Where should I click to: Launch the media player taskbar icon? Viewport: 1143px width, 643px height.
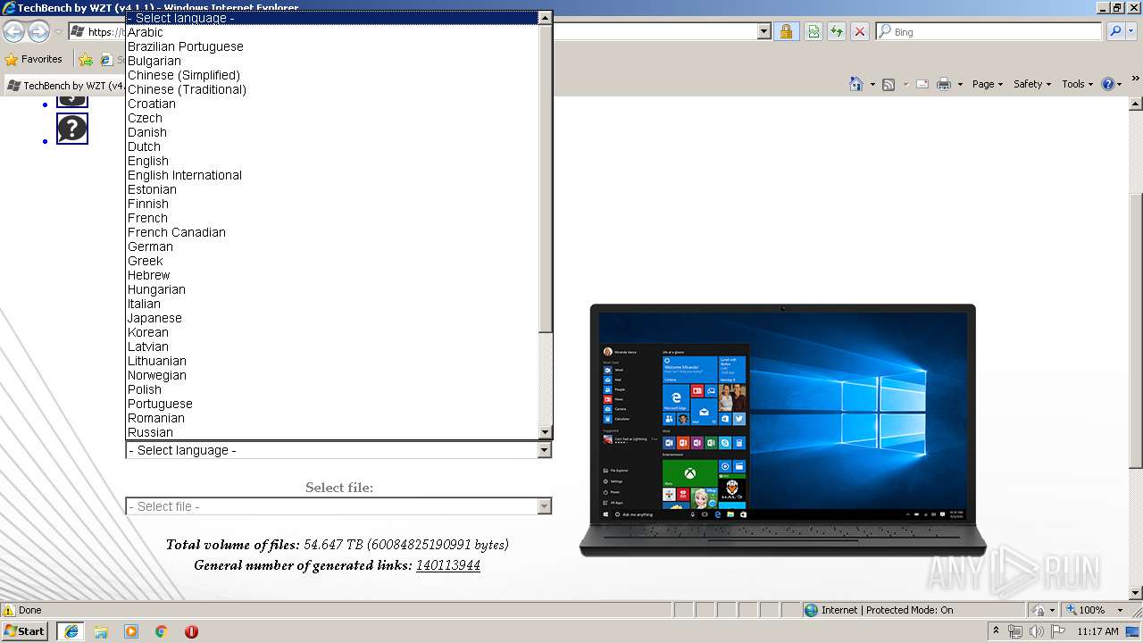[x=131, y=630]
